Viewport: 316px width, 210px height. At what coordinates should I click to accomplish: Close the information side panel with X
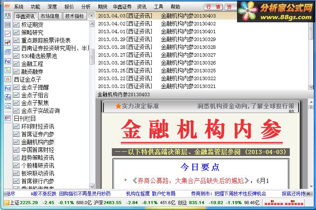point(92,16)
